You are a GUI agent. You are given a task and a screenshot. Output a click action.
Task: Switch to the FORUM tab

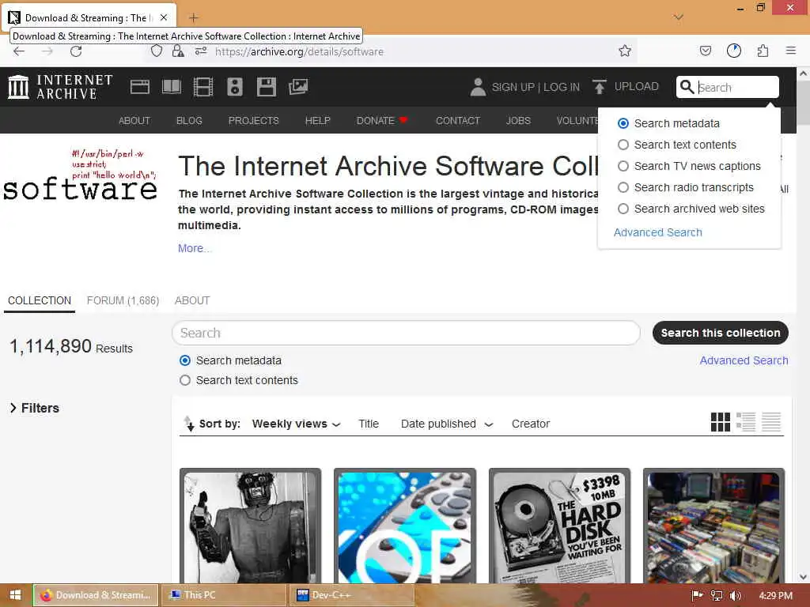[x=123, y=300]
